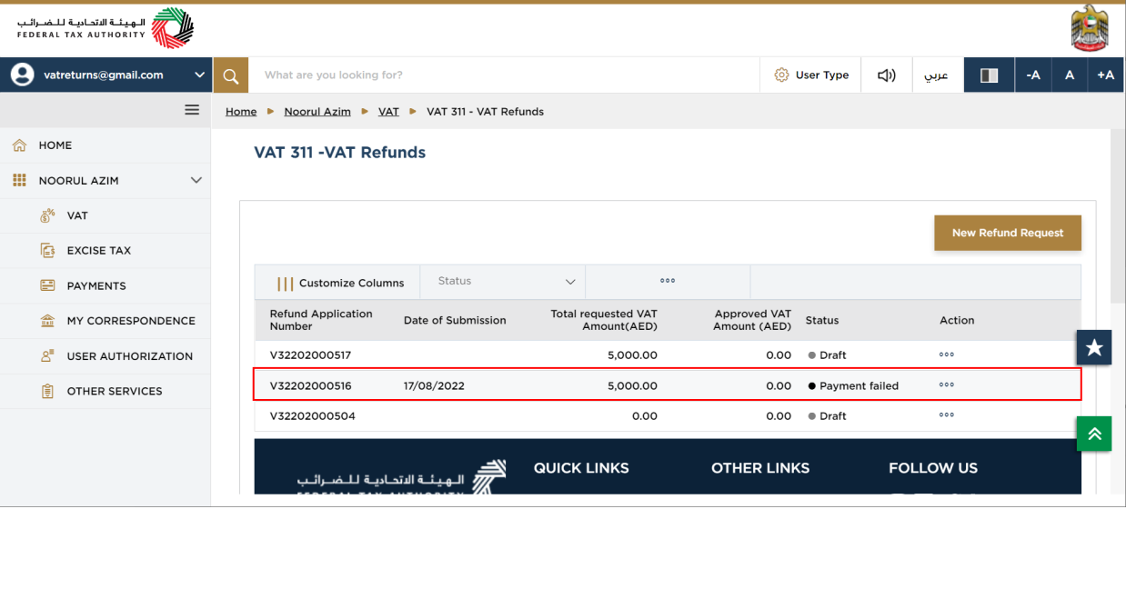Click the Other Services clipboard icon

click(x=48, y=392)
